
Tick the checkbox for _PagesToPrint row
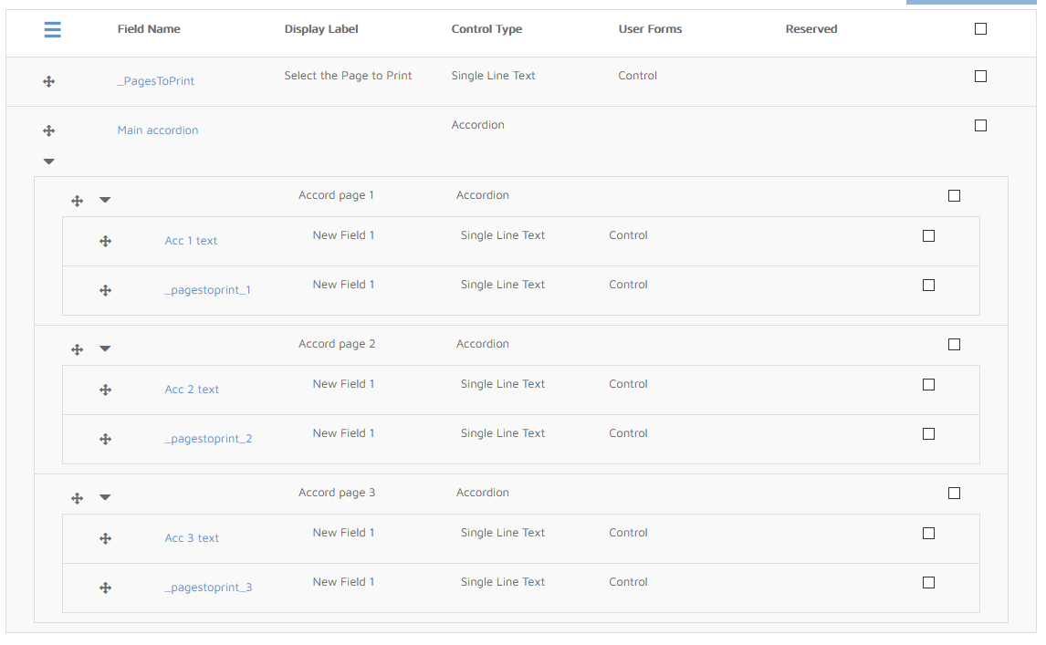point(980,77)
